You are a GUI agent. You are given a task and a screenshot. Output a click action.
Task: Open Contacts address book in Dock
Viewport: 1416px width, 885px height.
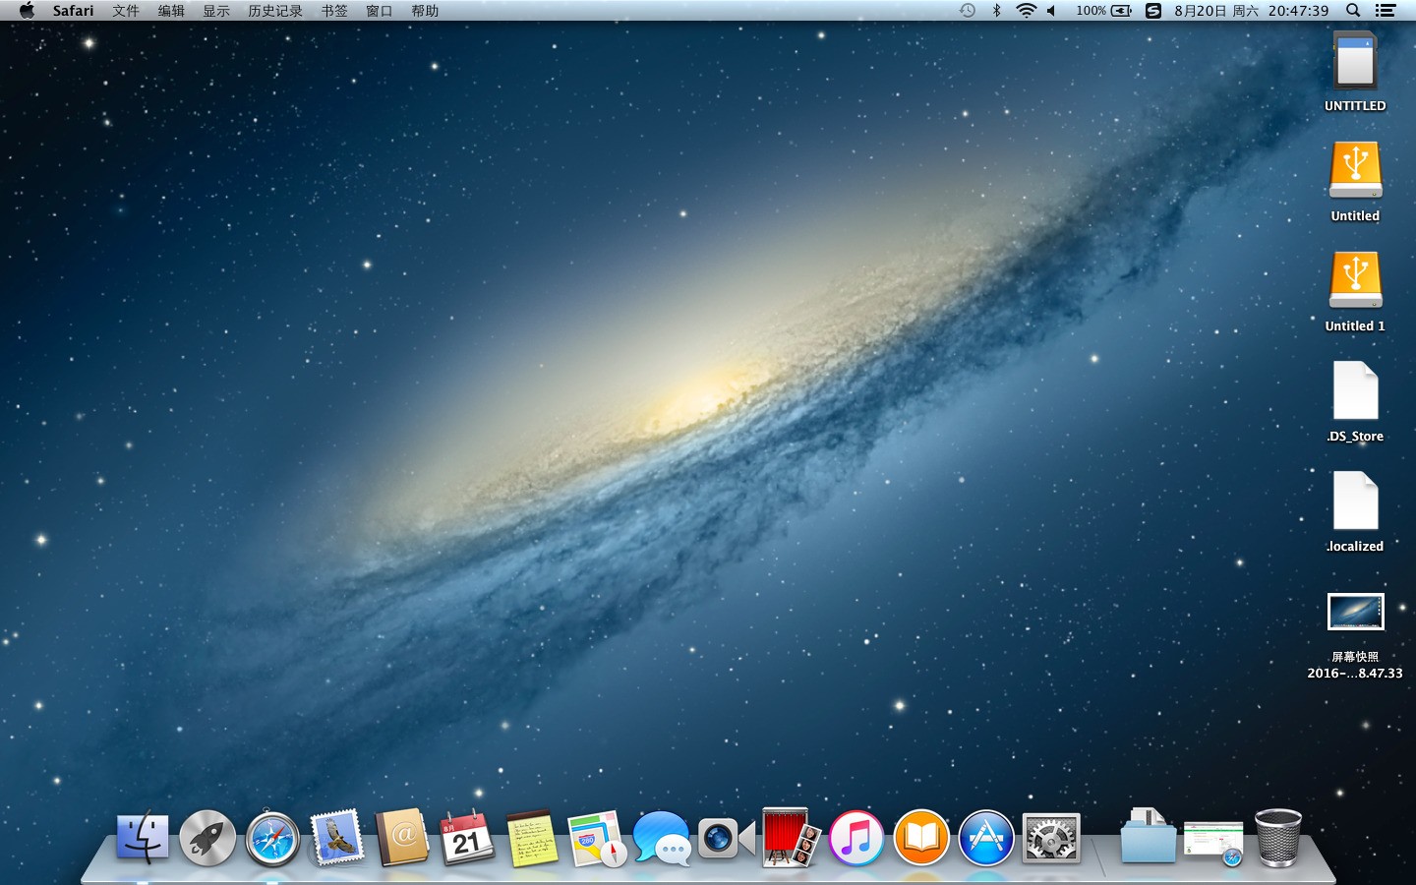coord(402,838)
